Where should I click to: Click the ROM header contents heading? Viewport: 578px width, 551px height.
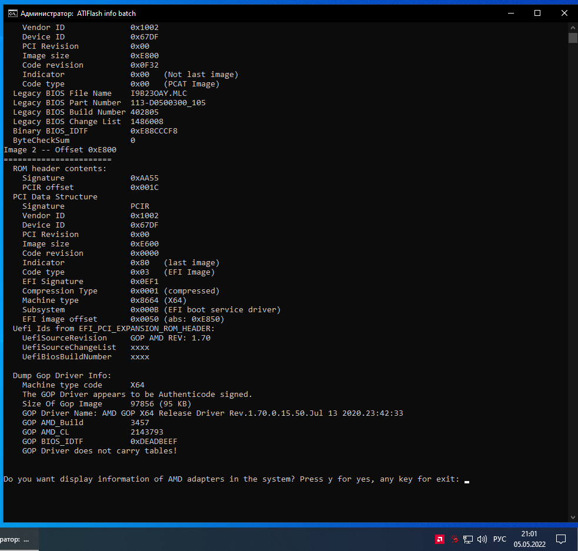tap(60, 168)
